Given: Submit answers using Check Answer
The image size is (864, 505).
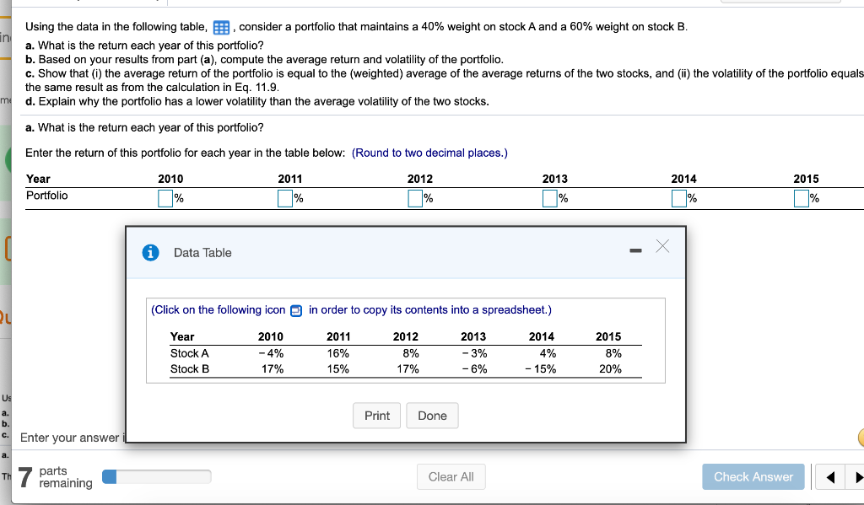Looking at the screenshot, I should 753,476.
